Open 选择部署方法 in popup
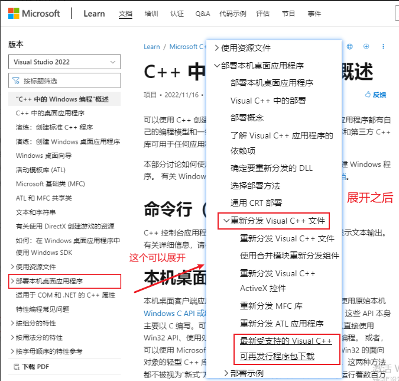Viewport: 399px width, 381px height. pos(255,186)
